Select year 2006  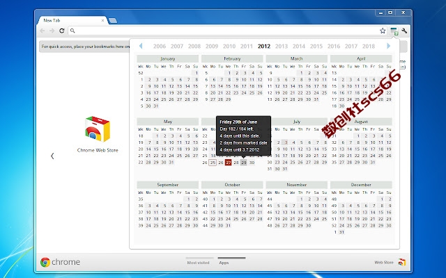coord(160,47)
